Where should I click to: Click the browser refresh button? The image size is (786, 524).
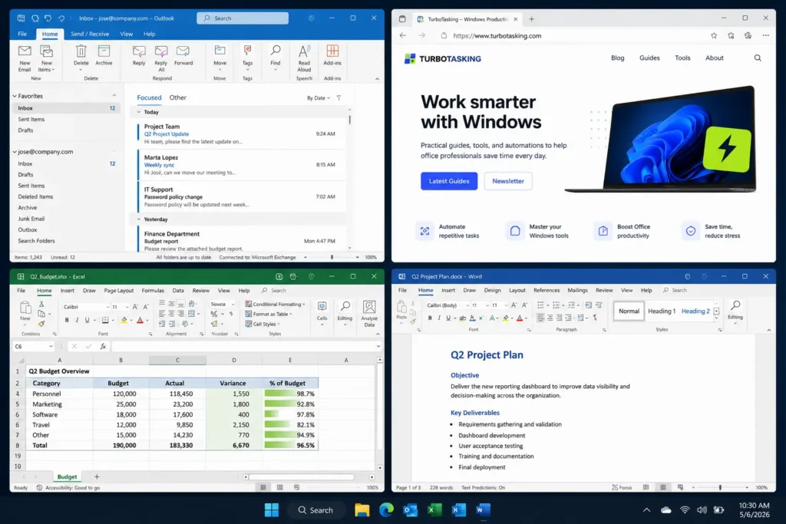tap(444, 35)
